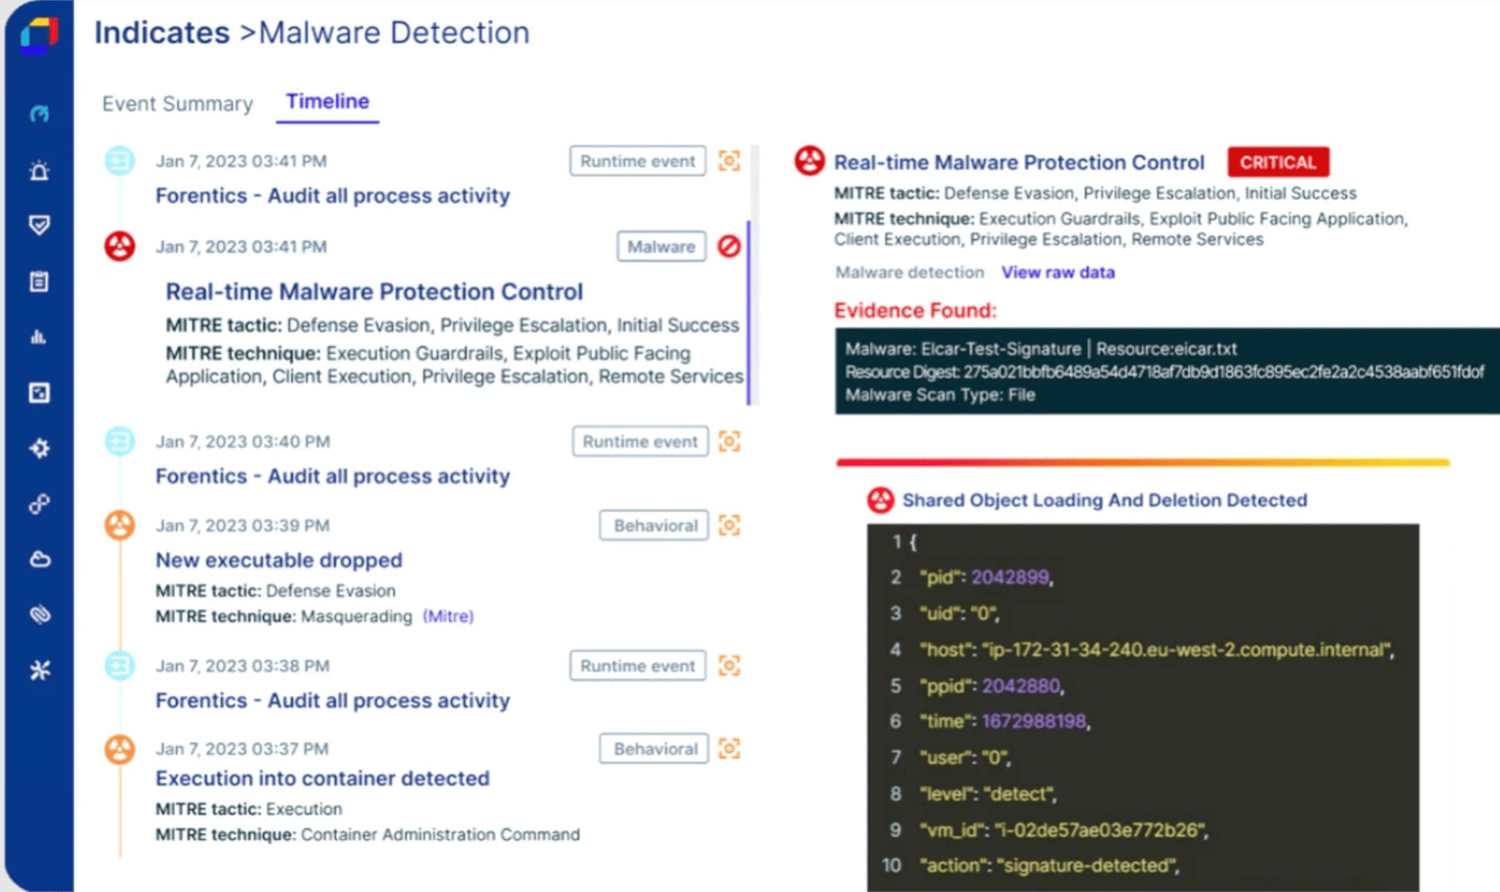Click the biohazard icon in the details panel header
The width and height of the screenshot is (1500, 892).
pyautogui.click(x=809, y=161)
